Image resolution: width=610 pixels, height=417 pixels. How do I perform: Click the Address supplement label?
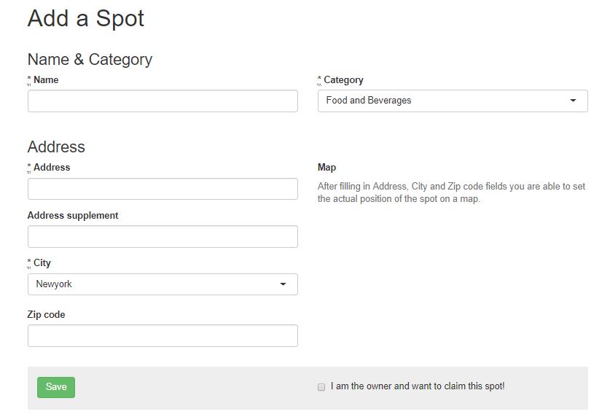tap(73, 216)
